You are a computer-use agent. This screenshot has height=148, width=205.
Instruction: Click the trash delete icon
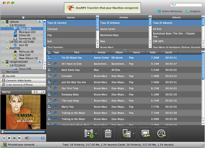[108, 133]
